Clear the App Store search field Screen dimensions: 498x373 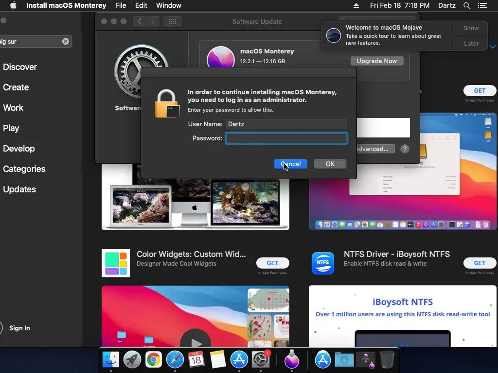[x=66, y=41]
